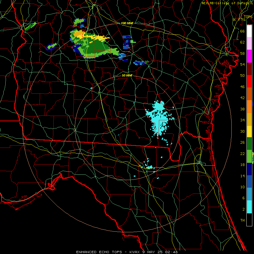Click the bright red legend swatch by 46
The width and height of the screenshot is (254, 254).
click(249, 81)
